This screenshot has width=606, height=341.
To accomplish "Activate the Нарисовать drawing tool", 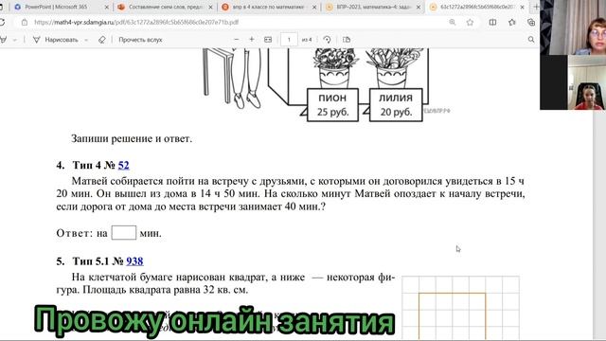I will click(56, 40).
